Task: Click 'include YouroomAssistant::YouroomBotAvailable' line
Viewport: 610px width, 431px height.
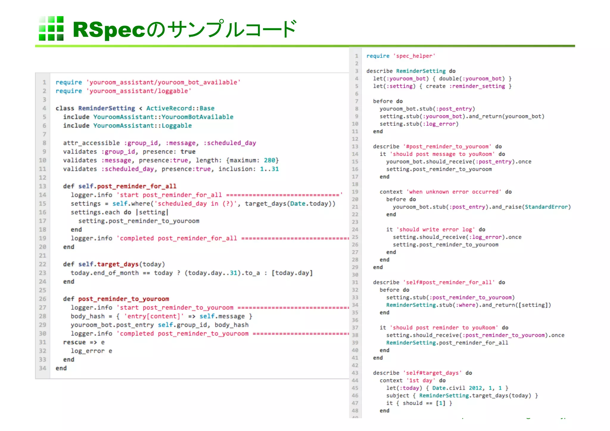Action: pos(148,117)
